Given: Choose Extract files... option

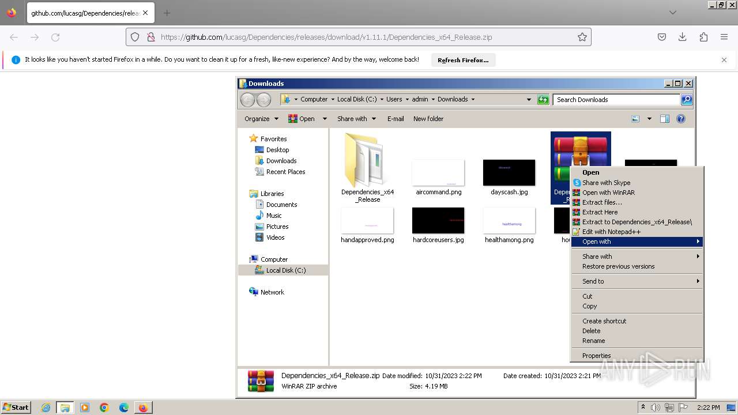Looking at the screenshot, I should click(x=637, y=202).
